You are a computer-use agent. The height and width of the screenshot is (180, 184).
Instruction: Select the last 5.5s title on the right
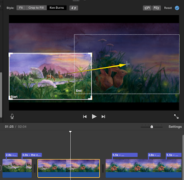pos(174,155)
